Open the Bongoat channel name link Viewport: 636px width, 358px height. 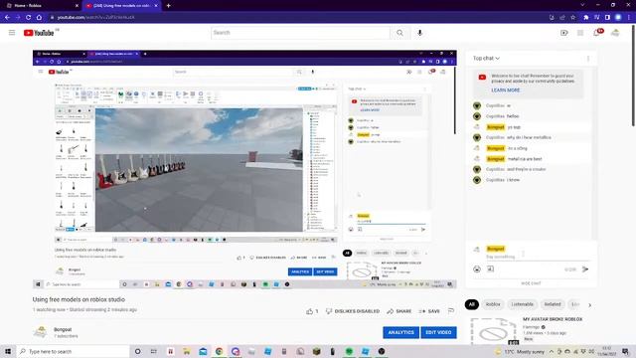[x=63, y=329]
